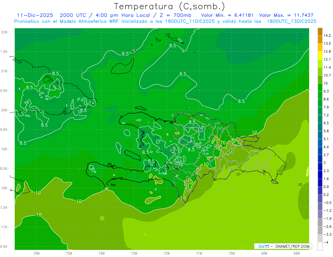Click the 'Valor Min. = 6.41181' value
The width and height of the screenshot is (333, 257).
coord(227,15)
